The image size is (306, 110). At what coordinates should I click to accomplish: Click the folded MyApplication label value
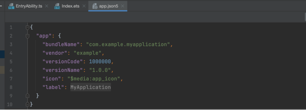(91, 87)
